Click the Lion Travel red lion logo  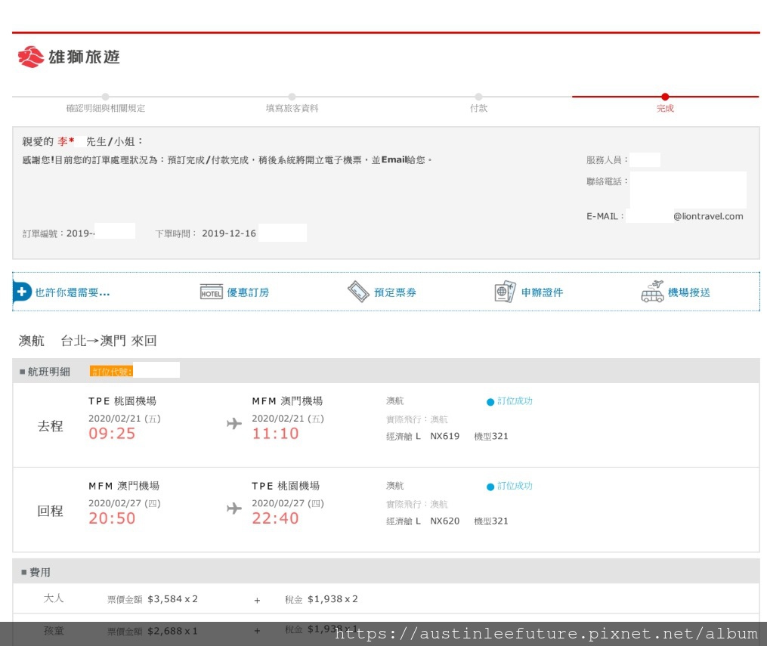click(31, 57)
